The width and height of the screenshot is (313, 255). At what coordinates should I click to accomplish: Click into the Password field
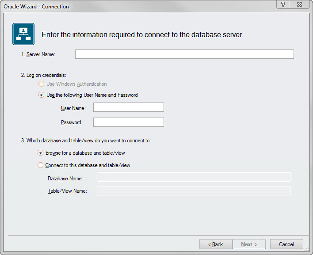pyautogui.click(x=129, y=122)
